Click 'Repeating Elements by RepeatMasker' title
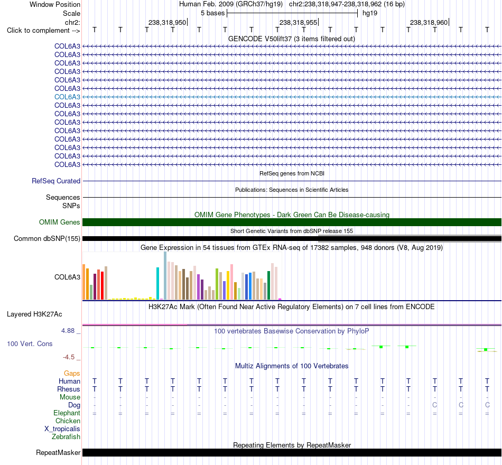The image size is (502, 465). (x=292, y=445)
